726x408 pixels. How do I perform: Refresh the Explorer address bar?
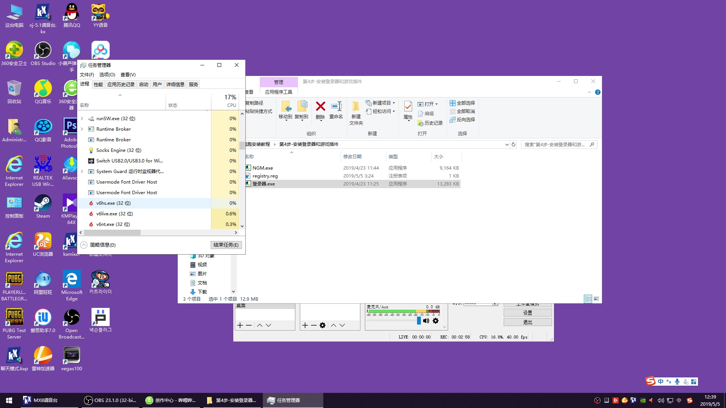[x=513, y=144]
